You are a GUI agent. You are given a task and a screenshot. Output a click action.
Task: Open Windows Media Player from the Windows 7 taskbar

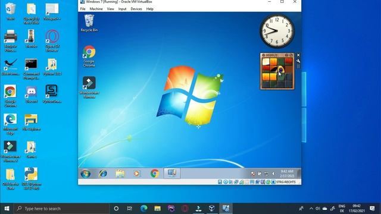tap(137, 174)
